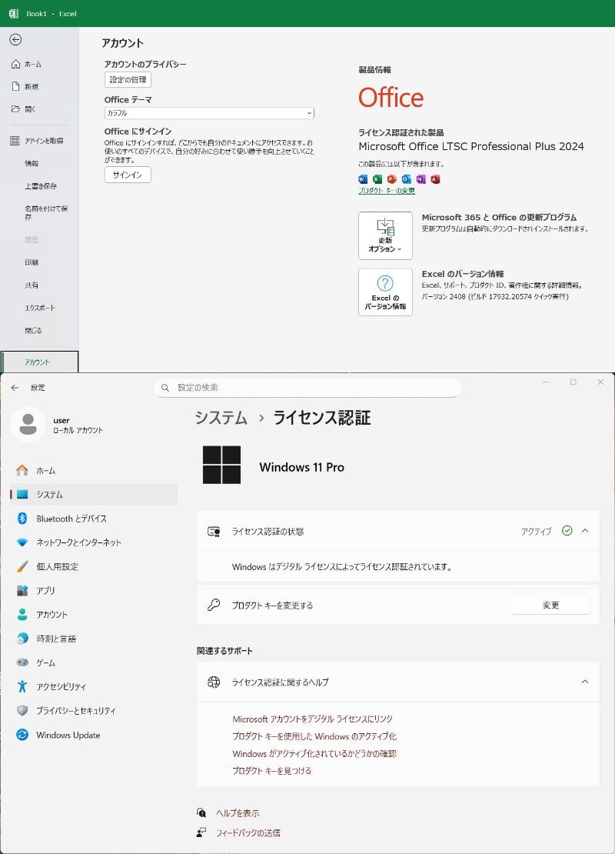The height and width of the screenshot is (854, 615).
Task: Choose 名前を付けて保存 in Excel backstage
Action: 45,212
